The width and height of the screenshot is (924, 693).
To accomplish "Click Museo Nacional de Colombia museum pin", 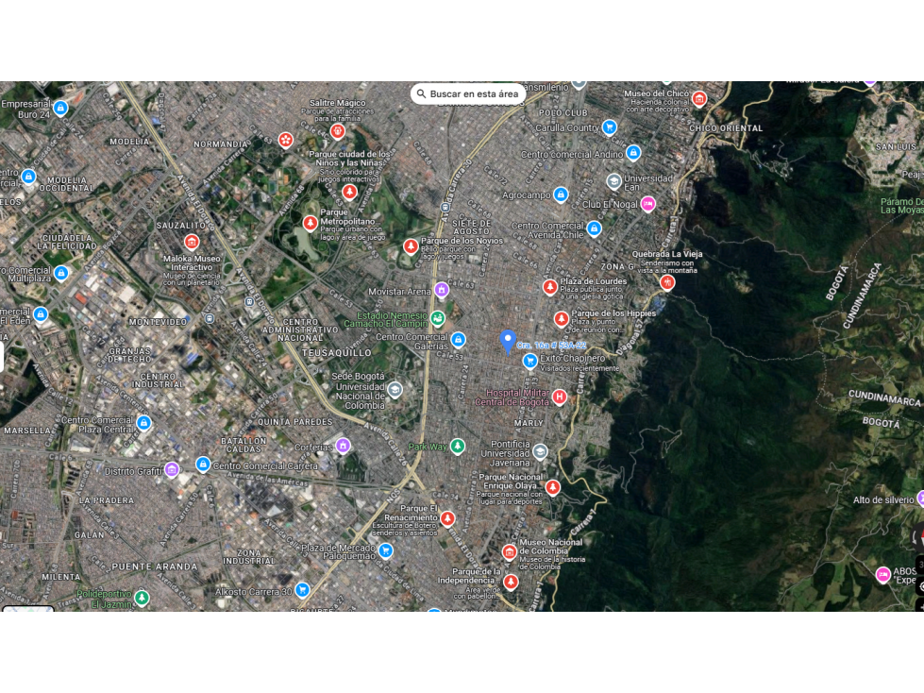I will click(x=509, y=552).
